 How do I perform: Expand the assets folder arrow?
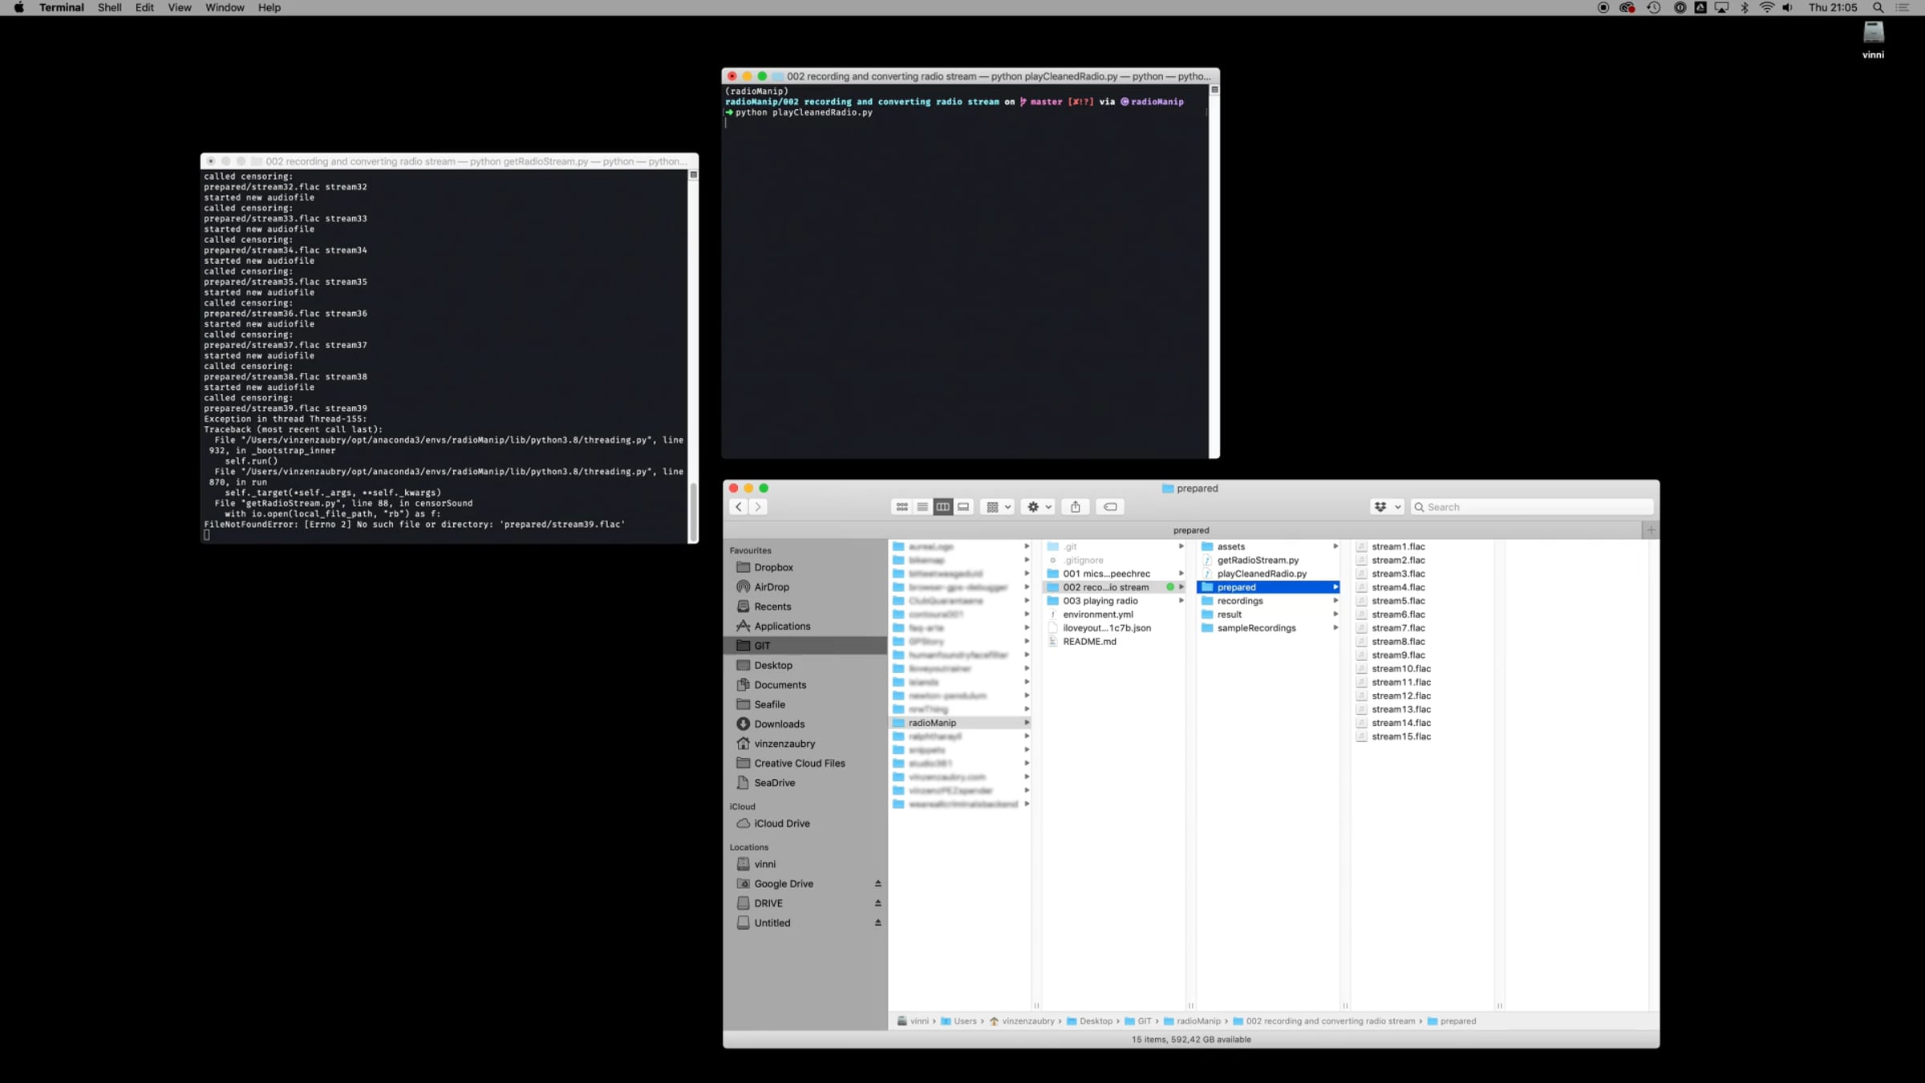[x=1335, y=547]
